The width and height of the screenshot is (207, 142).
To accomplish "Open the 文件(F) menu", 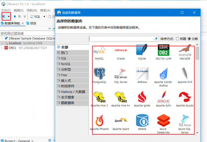I will 6,10.
